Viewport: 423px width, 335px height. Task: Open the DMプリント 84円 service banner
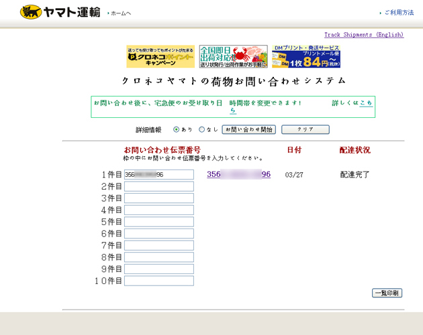coord(305,57)
